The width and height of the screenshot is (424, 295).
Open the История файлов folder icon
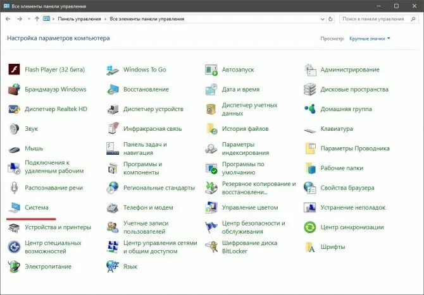pyautogui.click(x=211, y=129)
